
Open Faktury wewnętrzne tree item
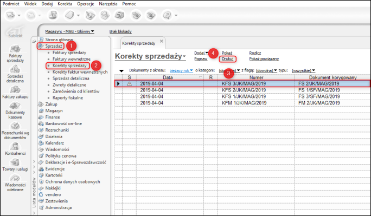click(72, 59)
